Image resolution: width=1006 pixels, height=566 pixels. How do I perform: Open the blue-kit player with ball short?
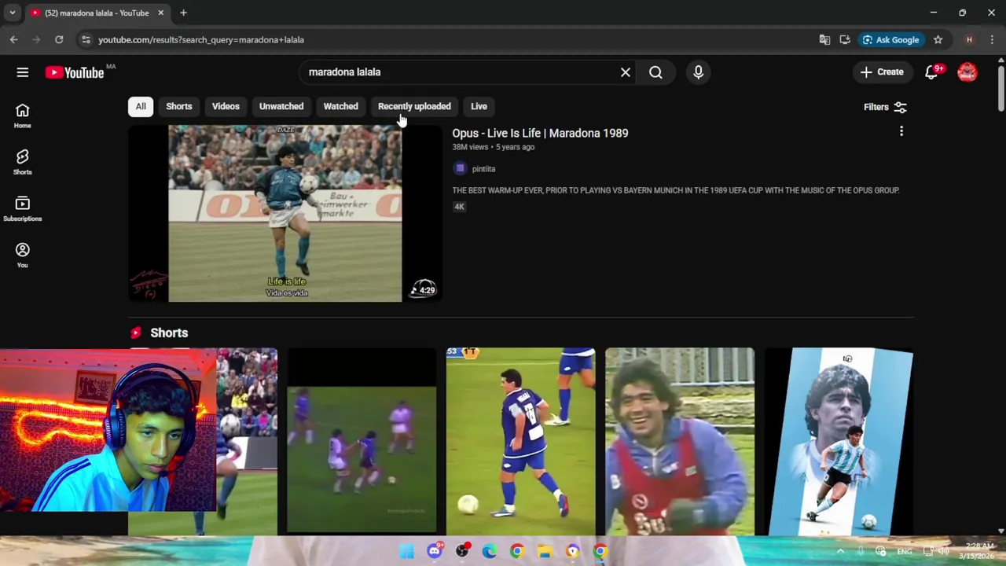pyautogui.click(x=520, y=441)
